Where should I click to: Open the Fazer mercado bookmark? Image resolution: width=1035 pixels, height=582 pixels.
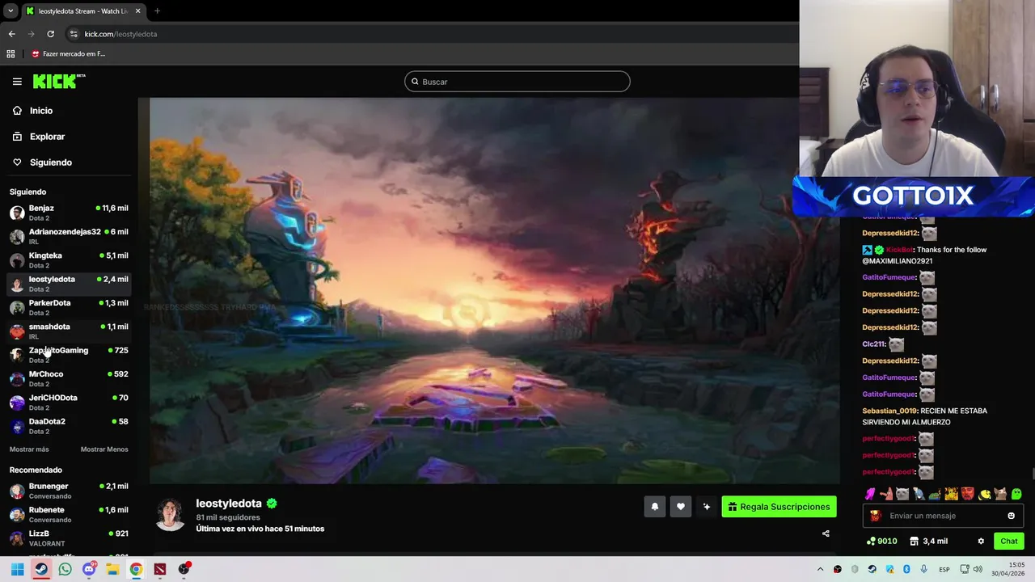click(x=69, y=54)
